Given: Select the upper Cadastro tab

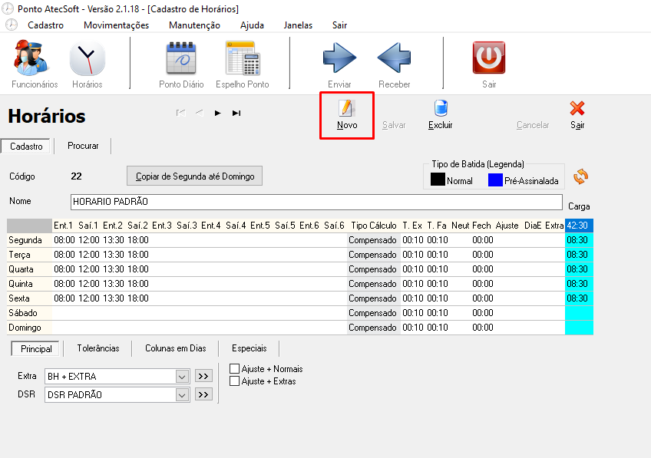Looking at the screenshot, I should point(26,146).
